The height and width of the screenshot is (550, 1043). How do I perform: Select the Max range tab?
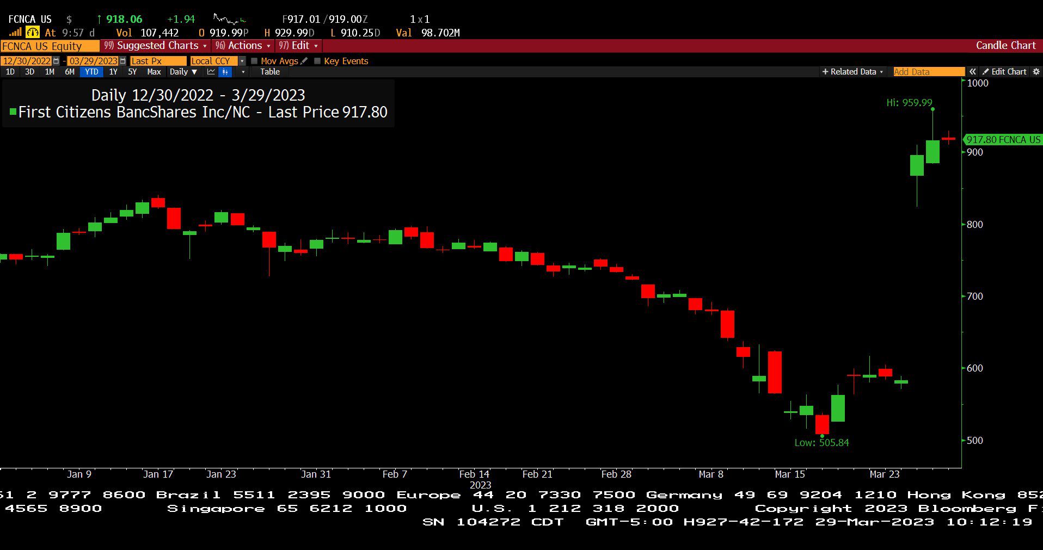click(x=154, y=72)
